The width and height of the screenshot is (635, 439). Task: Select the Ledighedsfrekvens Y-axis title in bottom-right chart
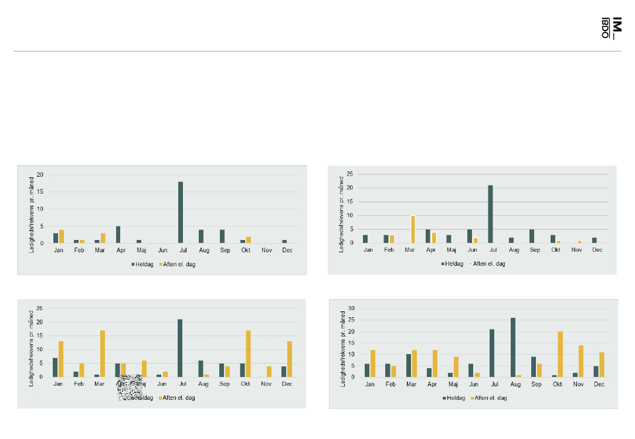click(343, 349)
